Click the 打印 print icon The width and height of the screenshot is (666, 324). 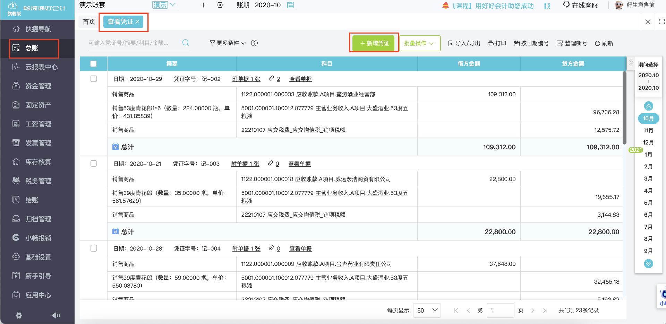[x=497, y=43]
